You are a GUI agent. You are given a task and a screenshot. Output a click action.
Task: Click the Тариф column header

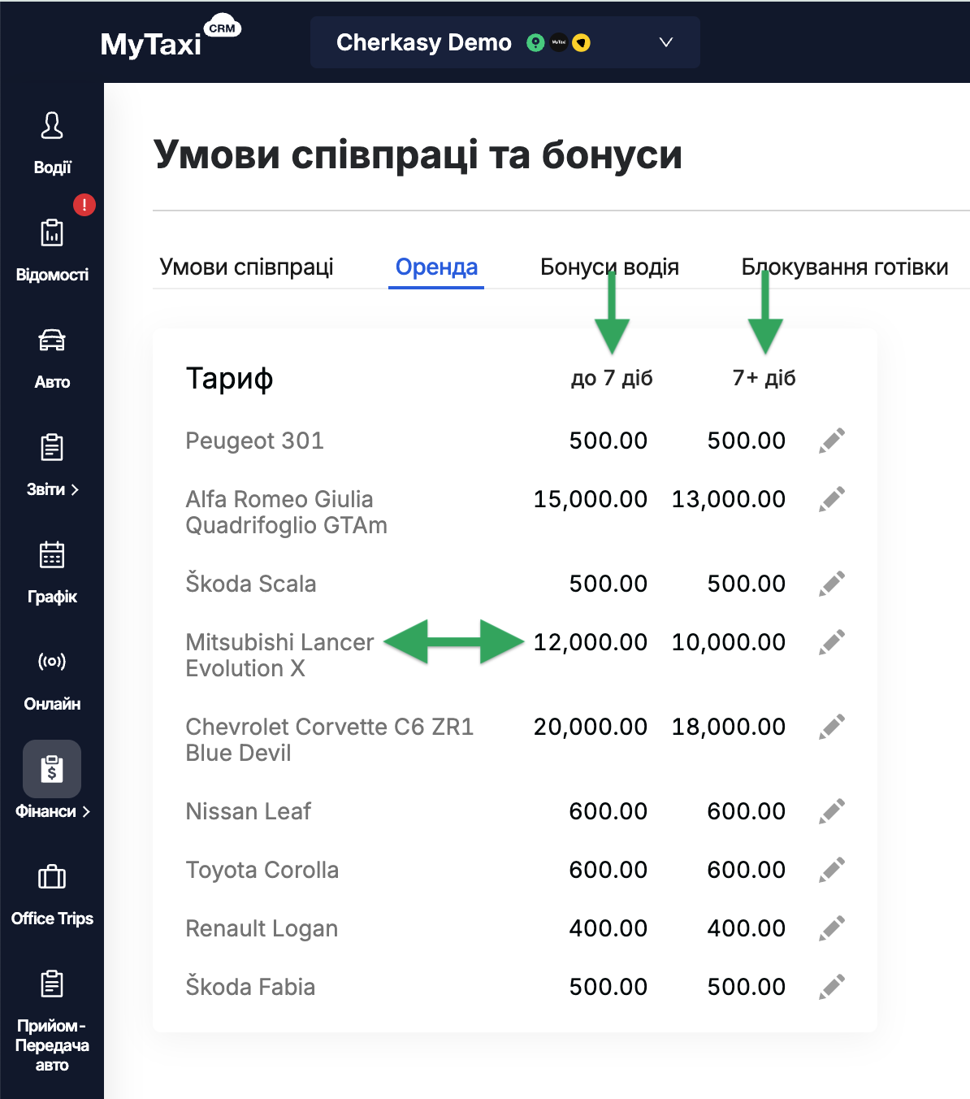pos(229,379)
